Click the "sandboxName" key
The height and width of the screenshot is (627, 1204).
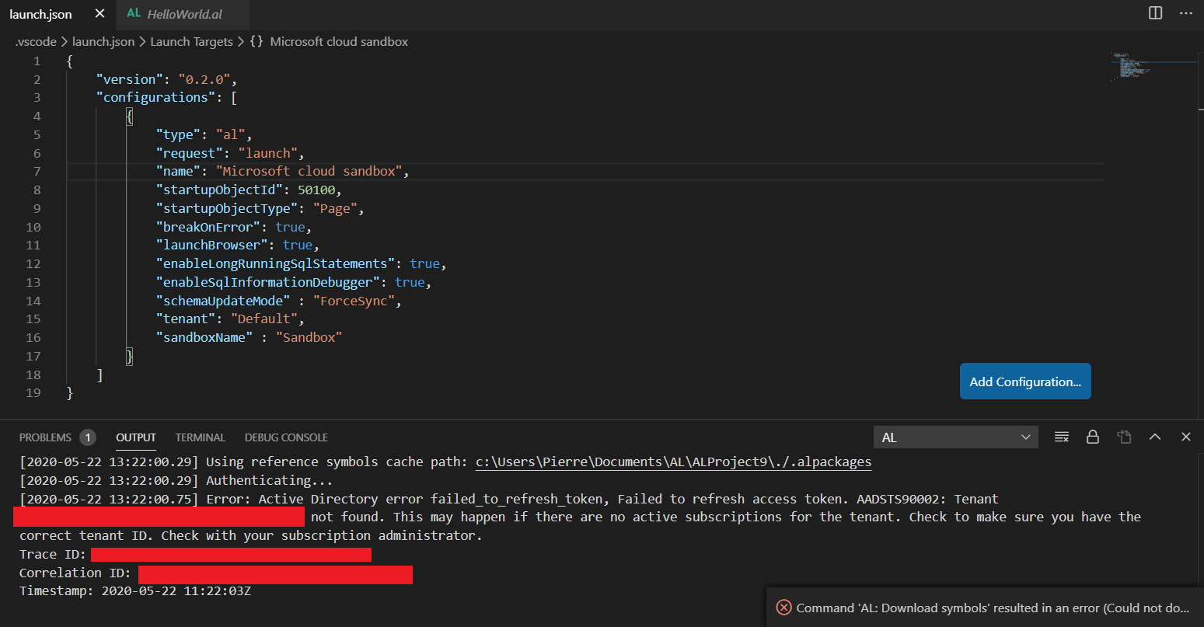(x=204, y=338)
